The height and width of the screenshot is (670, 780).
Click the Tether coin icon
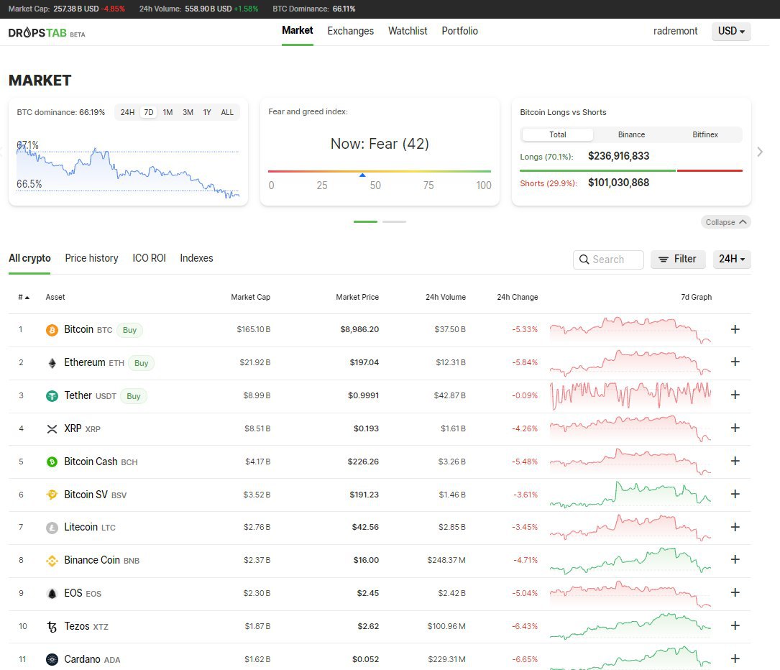click(52, 396)
